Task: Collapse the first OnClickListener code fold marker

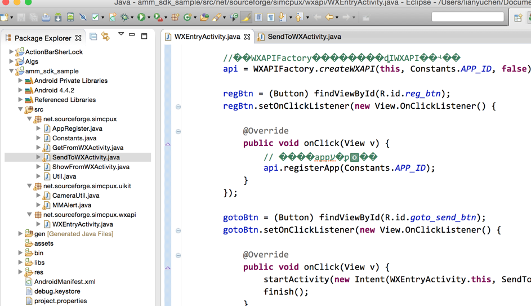Action: point(179,107)
